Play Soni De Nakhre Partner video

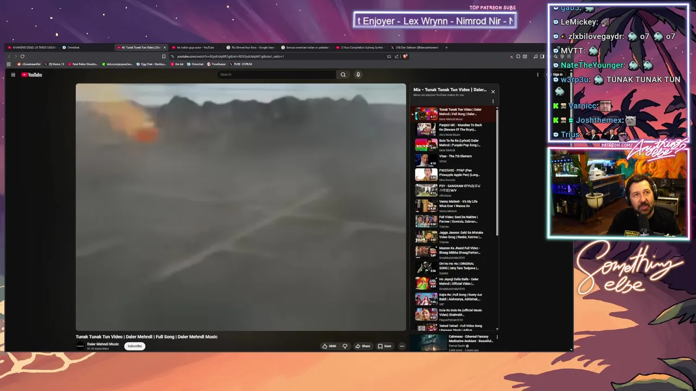(x=455, y=221)
